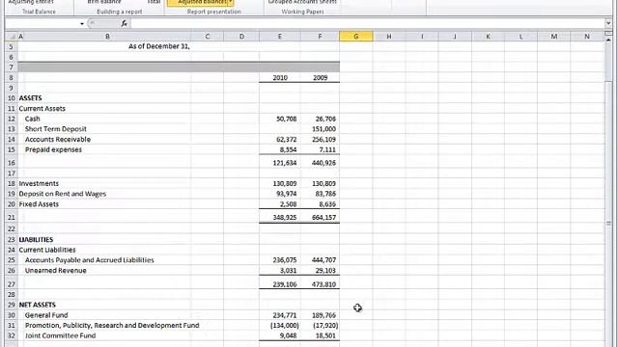Click Deposit on Rent and Wages cell

pos(63,194)
